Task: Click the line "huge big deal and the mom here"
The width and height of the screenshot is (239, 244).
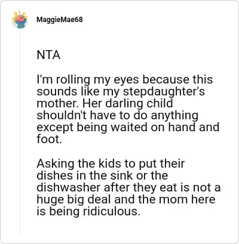Action: pyautogui.click(x=126, y=200)
